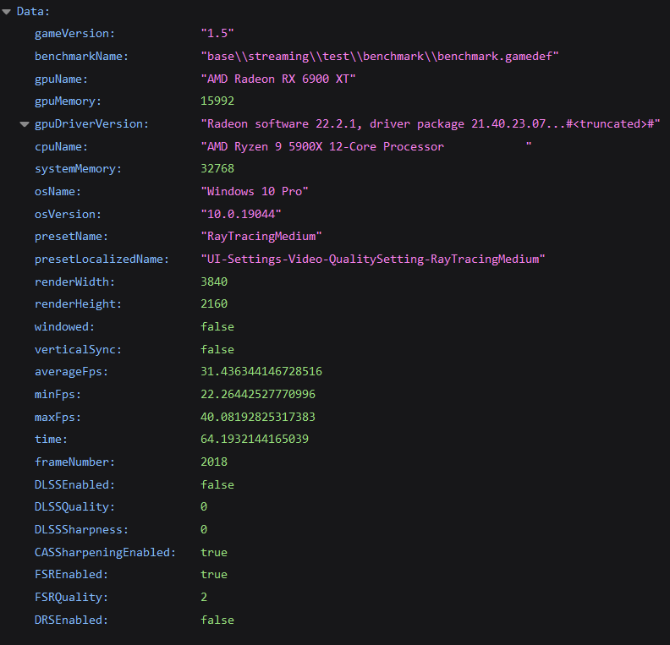The image size is (670, 645).
Task: Click the 0 value beside DLSSSharpness
Action: [x=204, y=529]
